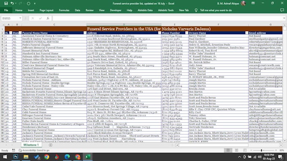Click the Insert Function fx icon
Viewport: 287px width, 161px height.
[48, 18]
